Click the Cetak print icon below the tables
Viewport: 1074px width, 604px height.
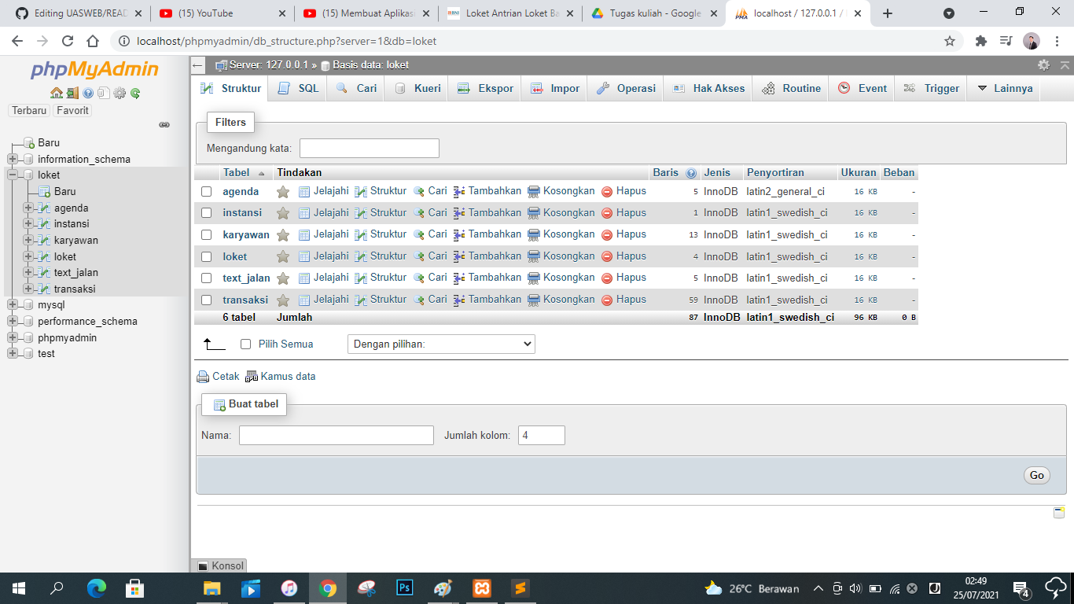(x=203, y=376)
